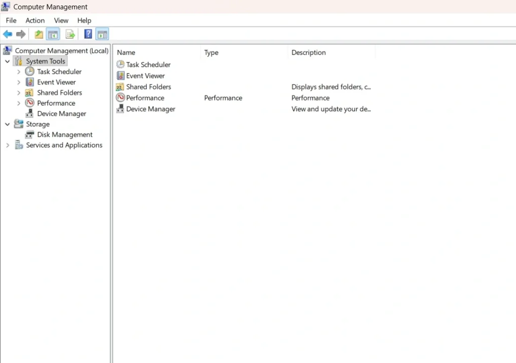
Task: Toggle the console tree visibility icon
Action: tap(53, 34)
